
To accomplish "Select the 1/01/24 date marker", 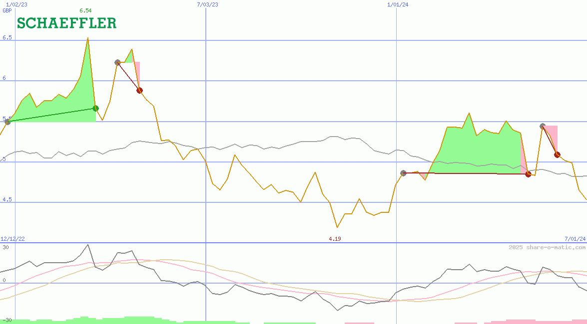I will tap(398, 4).
